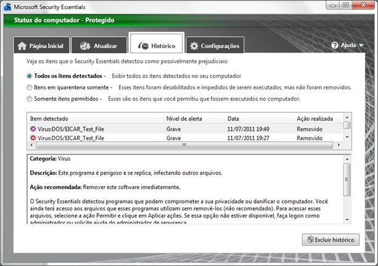The image size is (378, 266).
Task: Click details pane scroll up arrow
Action: pos(347,159)
